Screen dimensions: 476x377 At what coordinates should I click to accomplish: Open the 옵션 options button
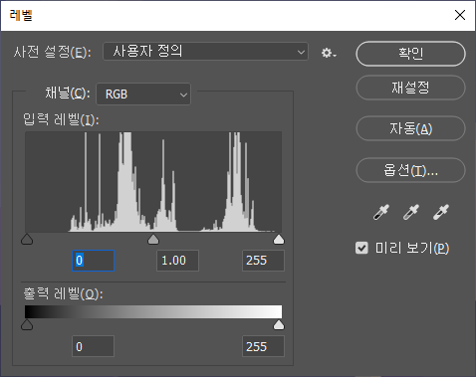click(410, 170)
